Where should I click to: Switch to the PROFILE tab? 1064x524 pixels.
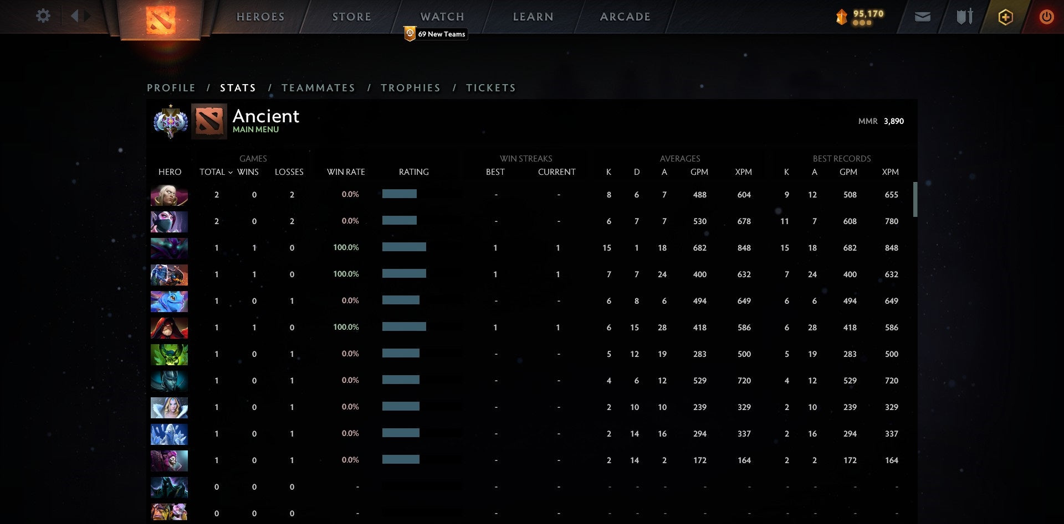pos(171,87)
